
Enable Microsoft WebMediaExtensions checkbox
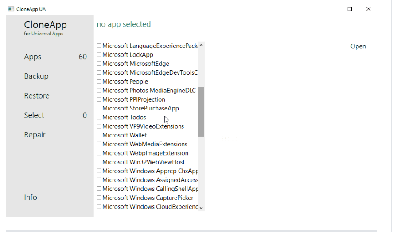point(99,144)
